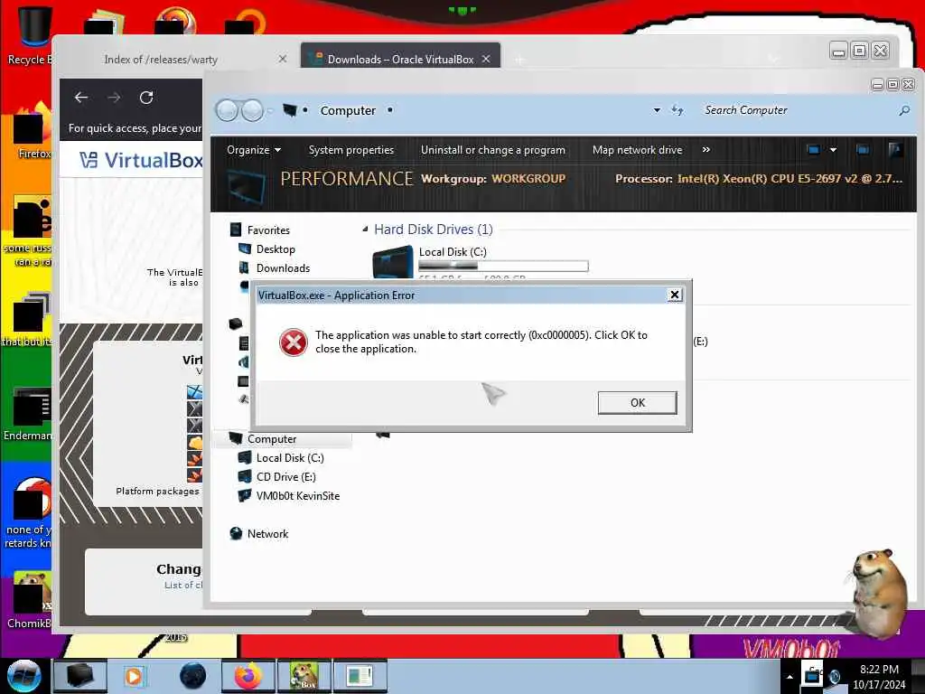Open the view options dropdown arrow
Viewport: 925px width, 694px height.
point(833,150)
